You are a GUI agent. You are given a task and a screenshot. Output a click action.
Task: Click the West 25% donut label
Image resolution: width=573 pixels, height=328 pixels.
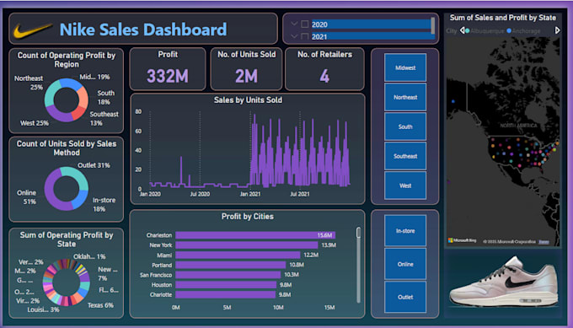point(35,123)
